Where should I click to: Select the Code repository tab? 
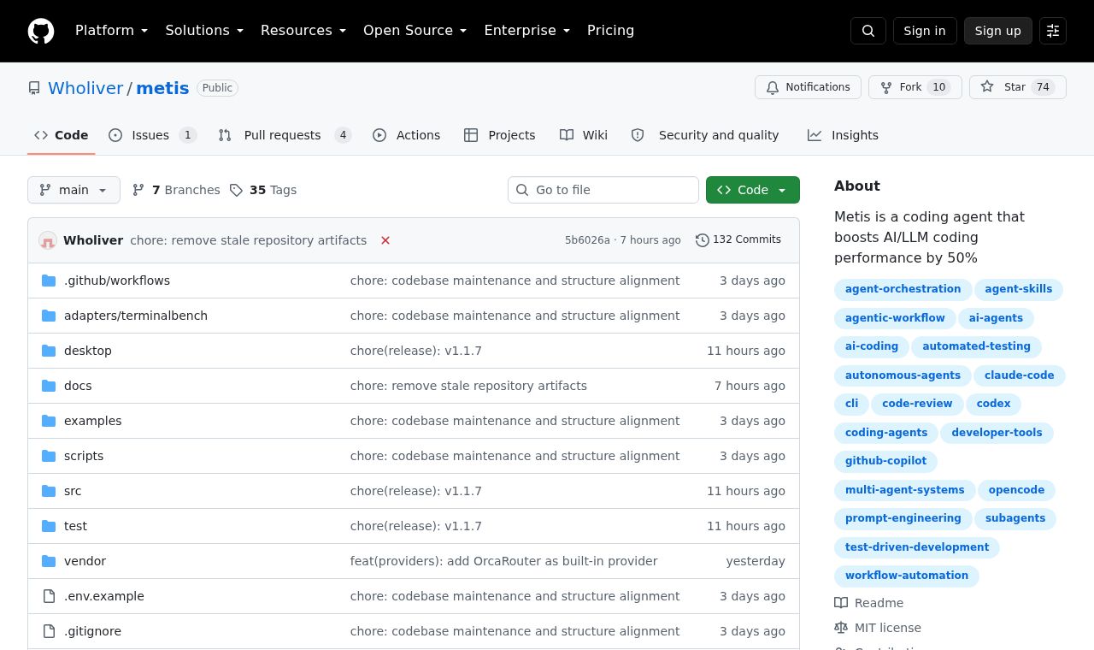[x=62, y=135]
